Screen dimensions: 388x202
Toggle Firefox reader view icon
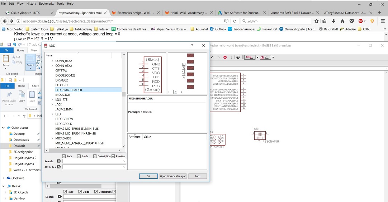coord(226,21)
